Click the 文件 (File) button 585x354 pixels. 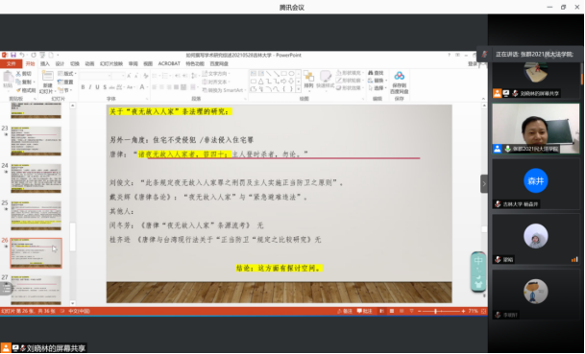point(12,63)
